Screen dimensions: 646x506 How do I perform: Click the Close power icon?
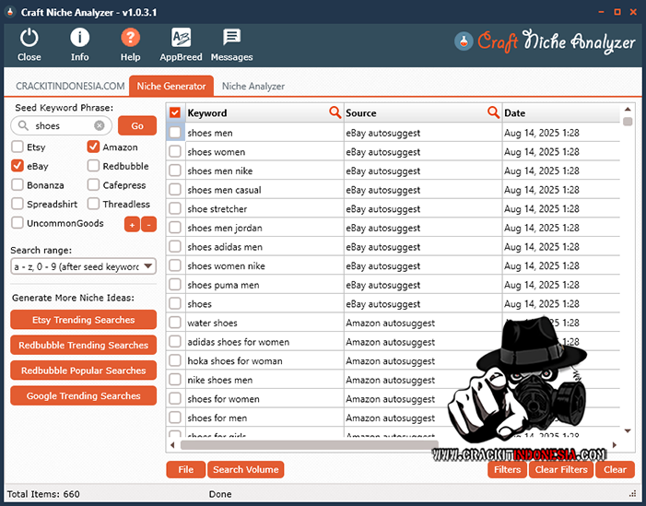point(29,38)
